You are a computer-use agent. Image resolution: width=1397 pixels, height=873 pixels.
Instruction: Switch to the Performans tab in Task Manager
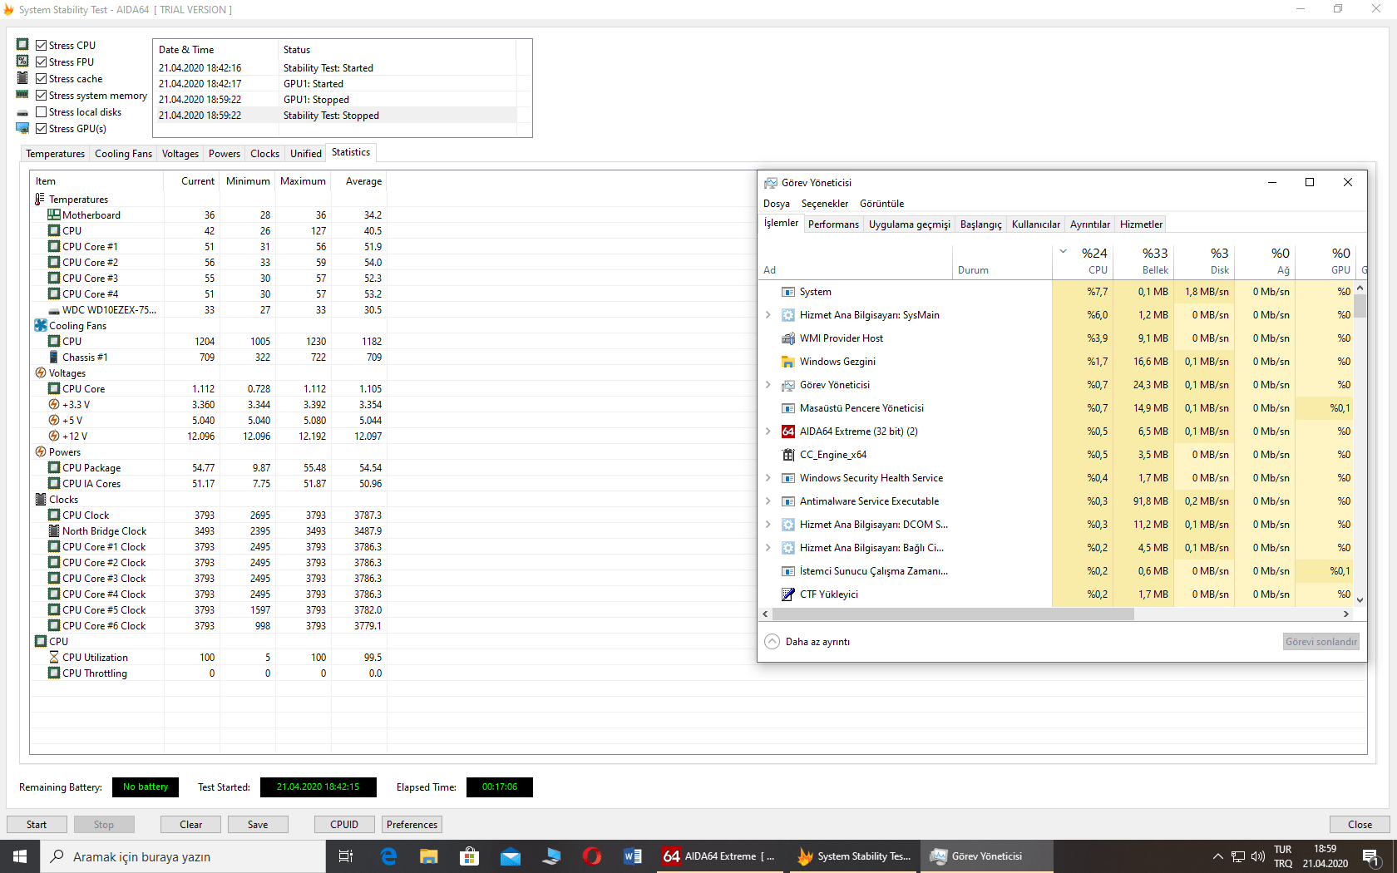(x=833, y=224)
